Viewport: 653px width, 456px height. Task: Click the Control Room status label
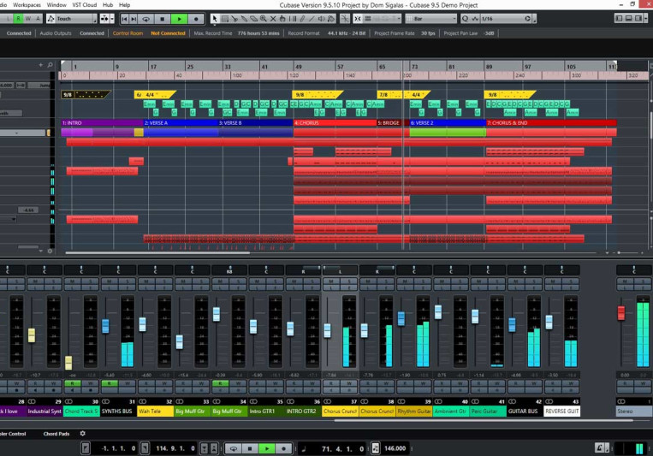pos(128,33)
